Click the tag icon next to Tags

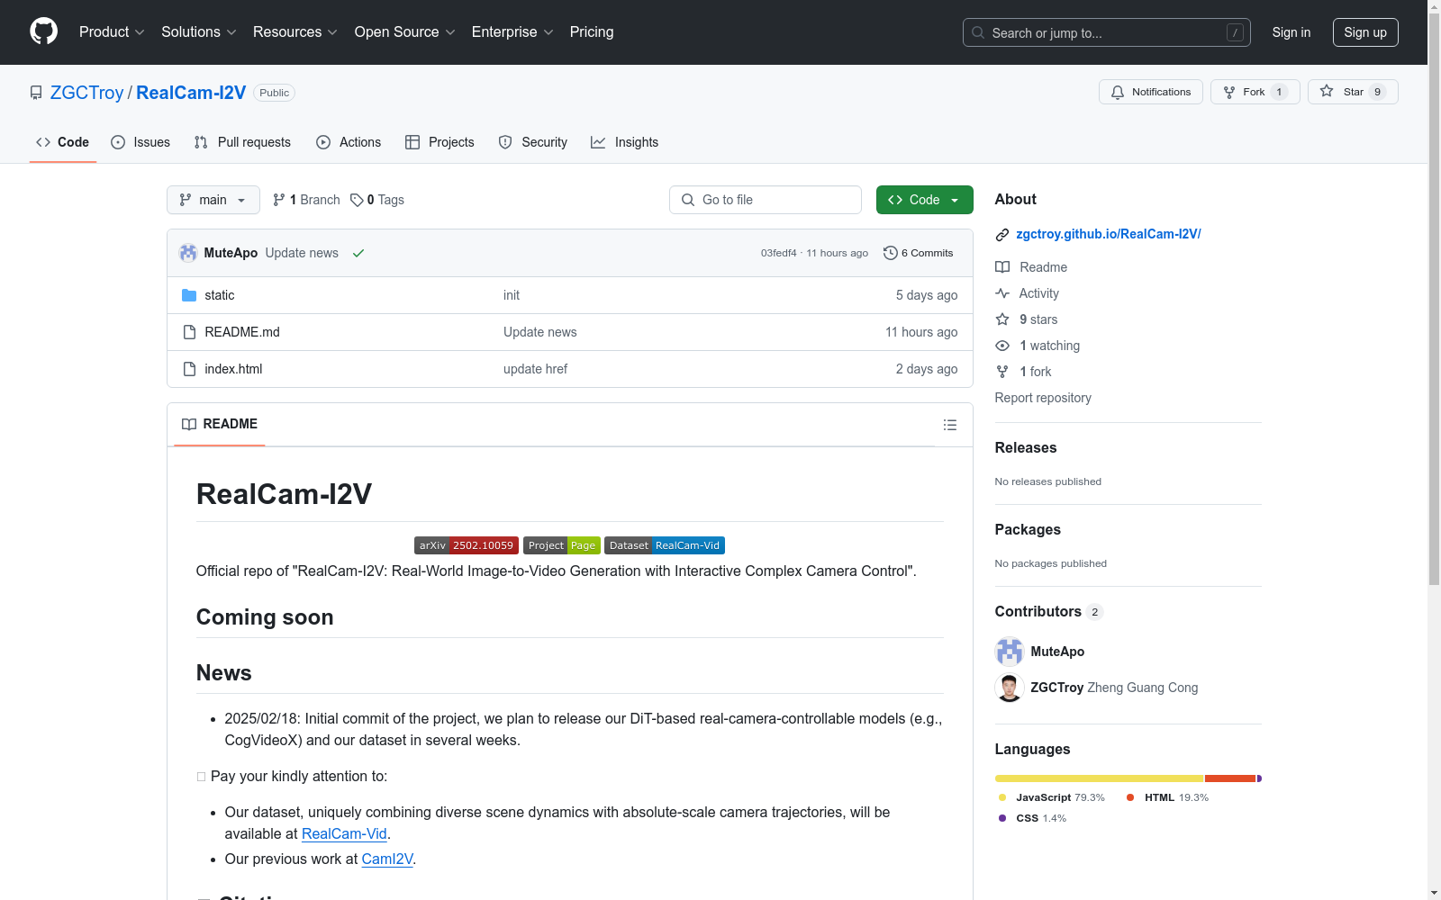[357, 200]
